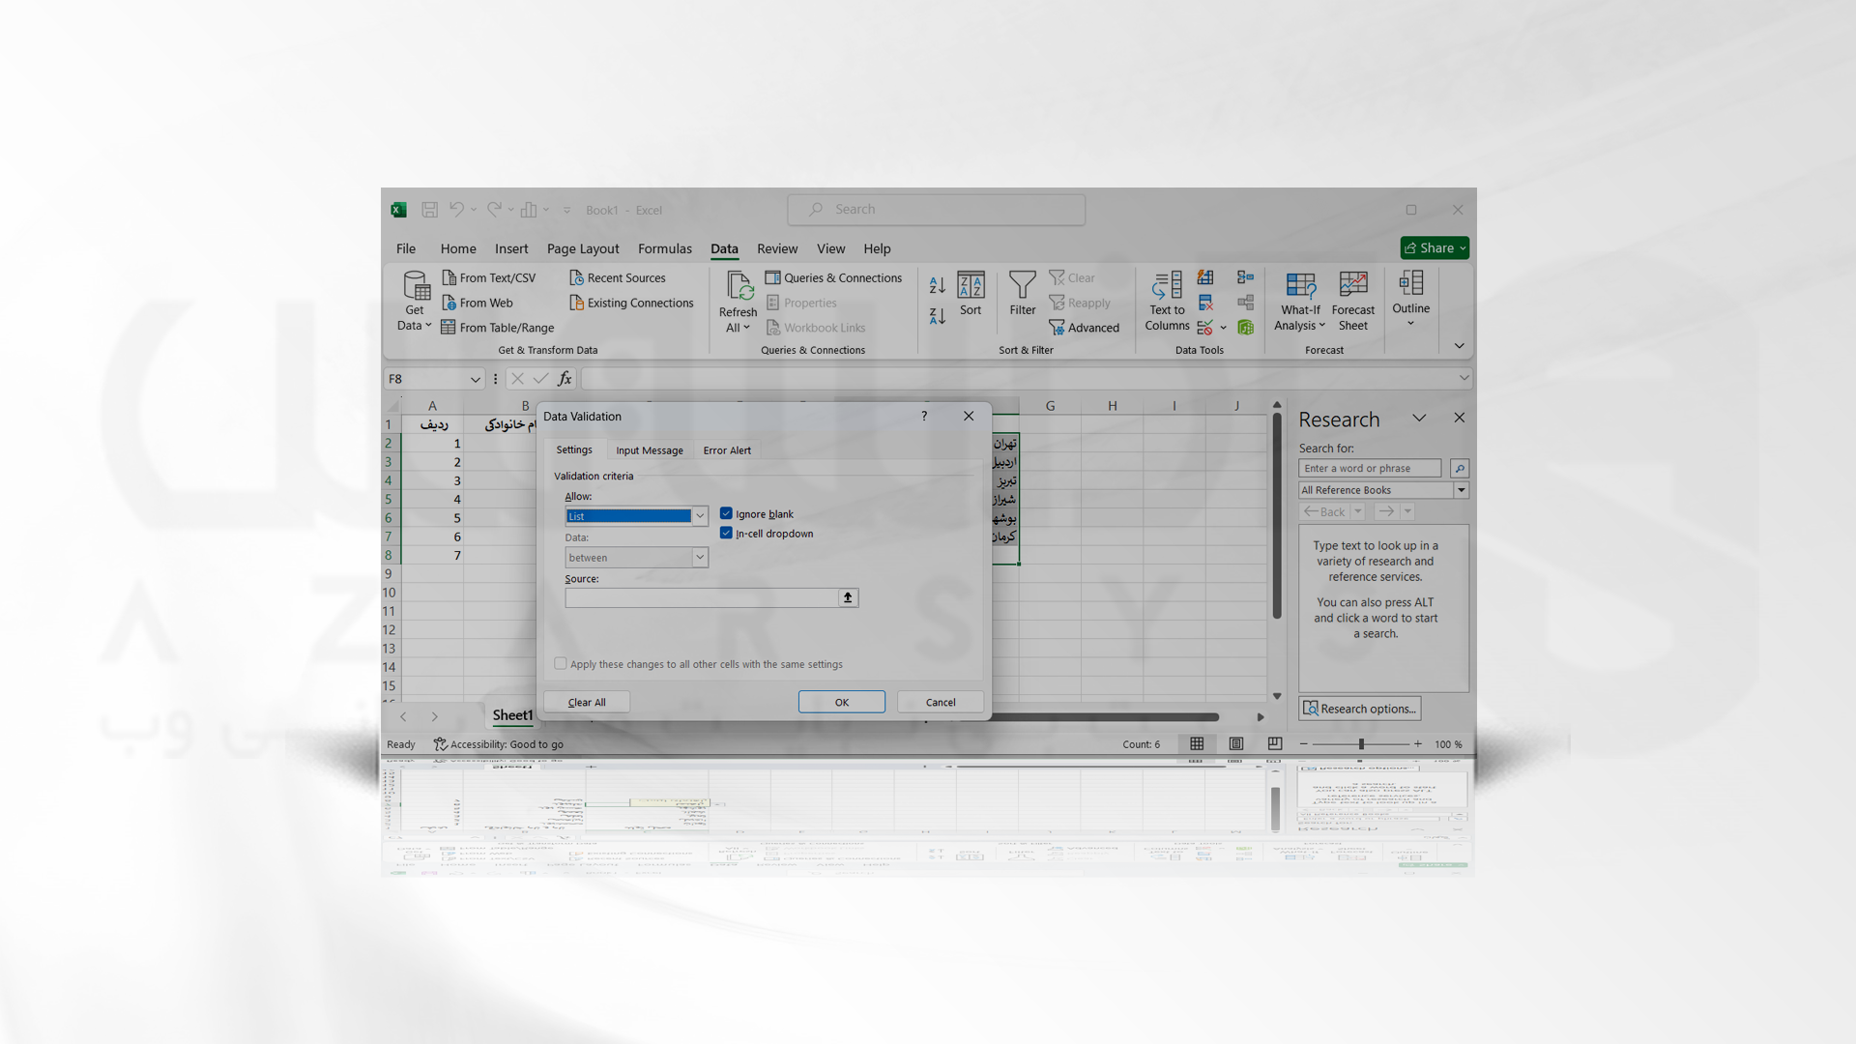Select the Data tab in ribbon
This screenshot has width=1856, height=1044.
click(723, 247)
